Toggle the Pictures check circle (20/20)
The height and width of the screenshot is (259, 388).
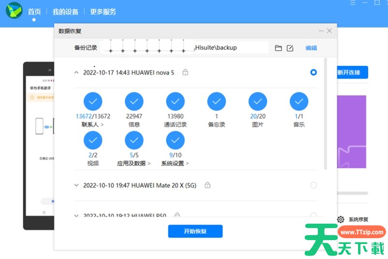point(258,102)
